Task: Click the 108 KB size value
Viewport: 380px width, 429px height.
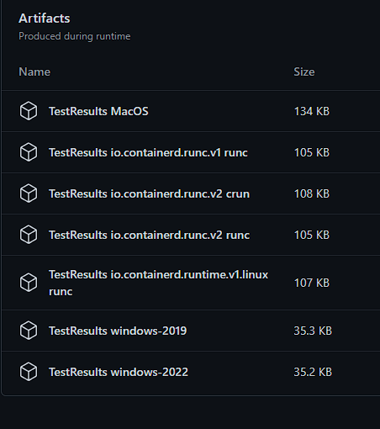Action: pyautogui.click(x=312, y=193)
